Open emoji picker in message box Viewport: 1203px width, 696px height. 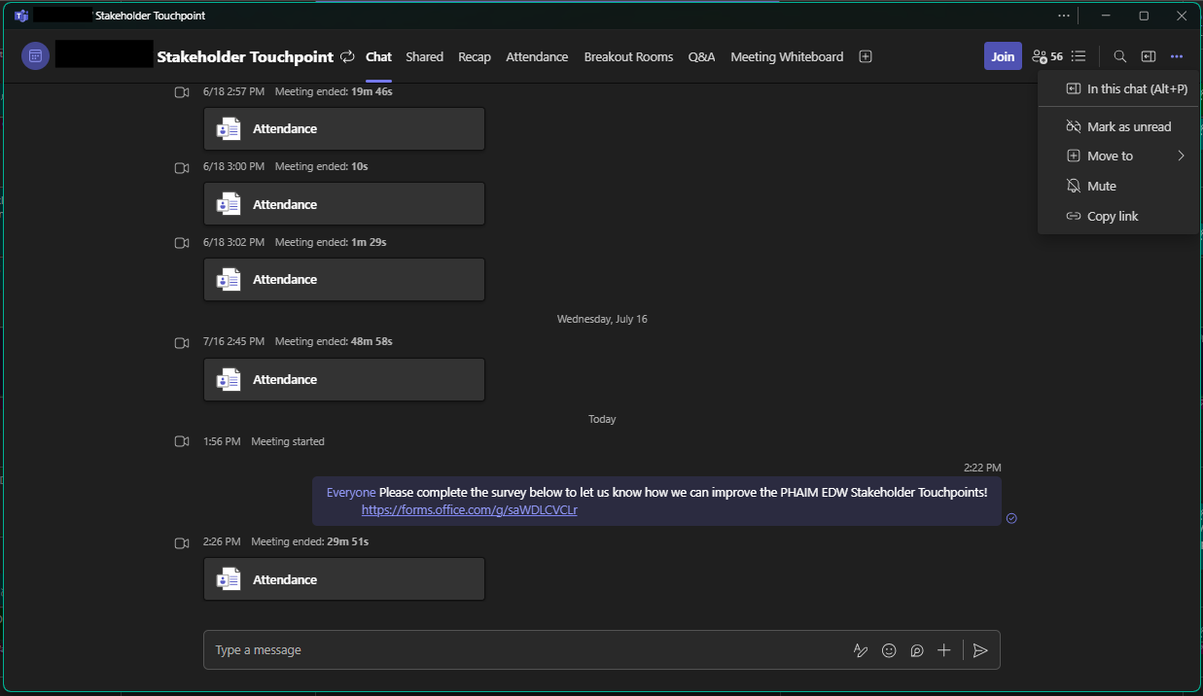coord(889,650)
